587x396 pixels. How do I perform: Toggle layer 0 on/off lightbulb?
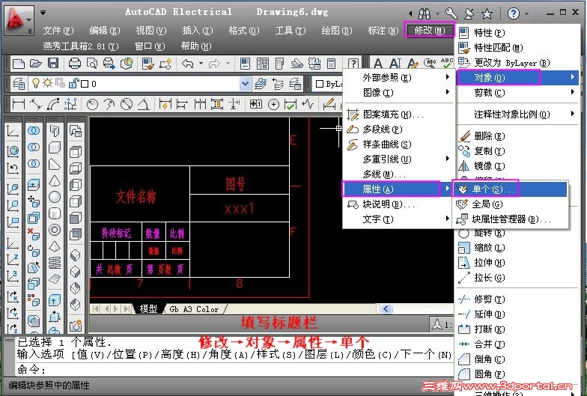click(36, 83)
